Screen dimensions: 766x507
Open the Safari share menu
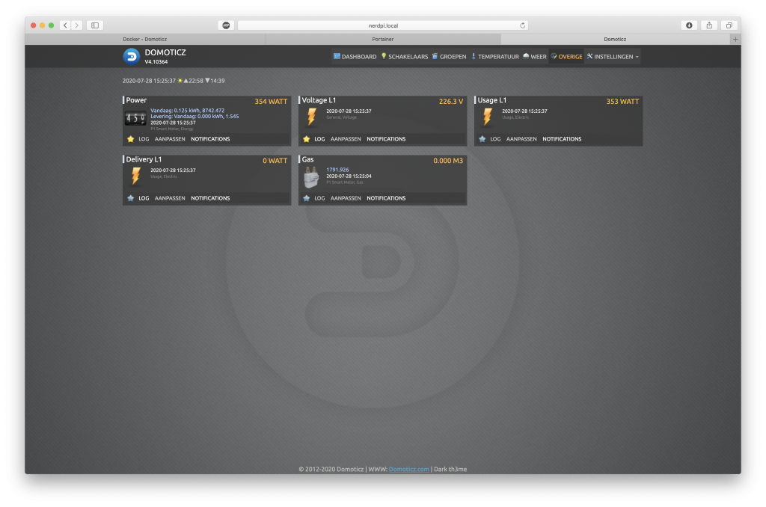(709, 25)
